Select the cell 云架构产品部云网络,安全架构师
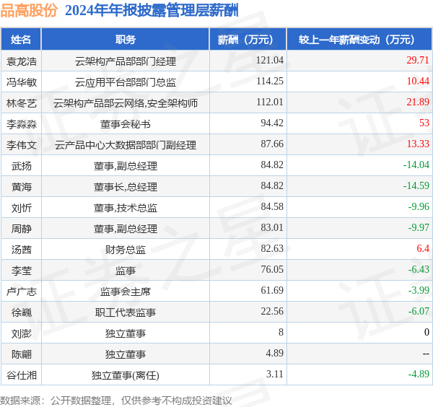433x407 pixels. 126,103
